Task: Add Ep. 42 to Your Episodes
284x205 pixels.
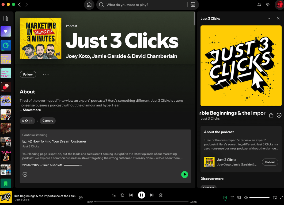Action: pos(25,174)
